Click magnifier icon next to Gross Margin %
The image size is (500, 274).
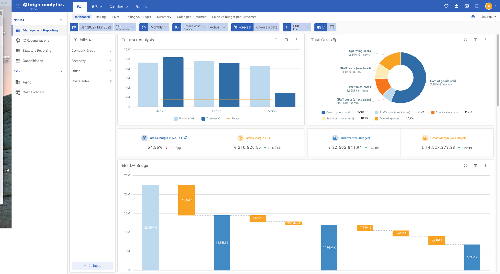click(186, 138)
